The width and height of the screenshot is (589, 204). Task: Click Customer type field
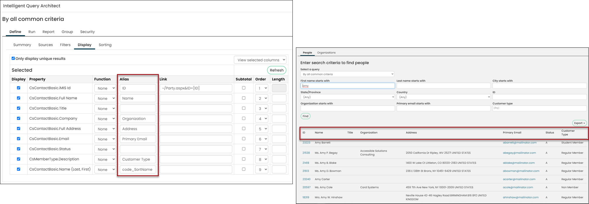(x=540, y=108)
